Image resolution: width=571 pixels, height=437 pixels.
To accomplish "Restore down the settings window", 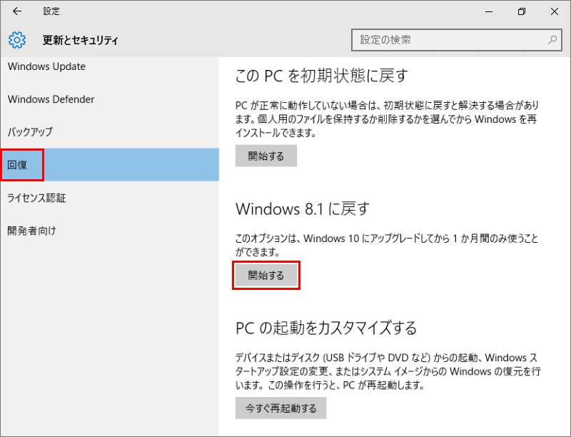I will [522, 11].
